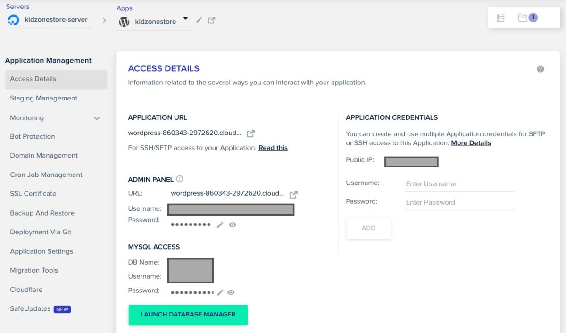This screenshot has height=333, width=566.
Task: Click the Admin Panel info icon
Action: click(x=180, y=179)
